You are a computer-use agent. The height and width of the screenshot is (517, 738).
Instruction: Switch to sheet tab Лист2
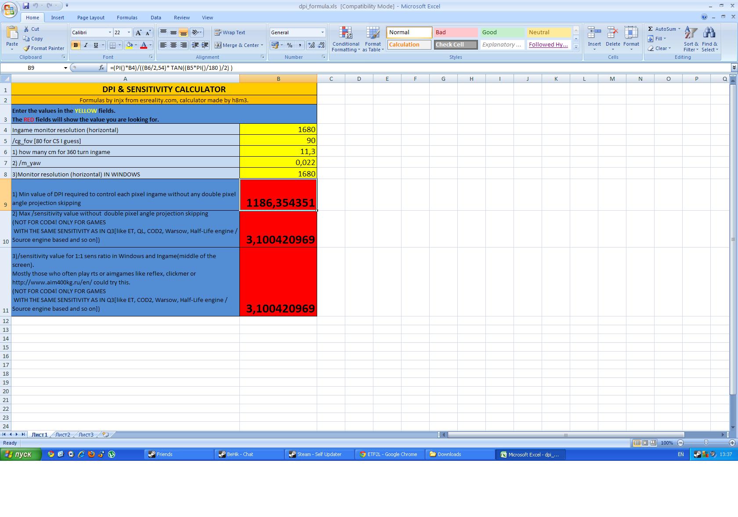(x=62, y=434)
